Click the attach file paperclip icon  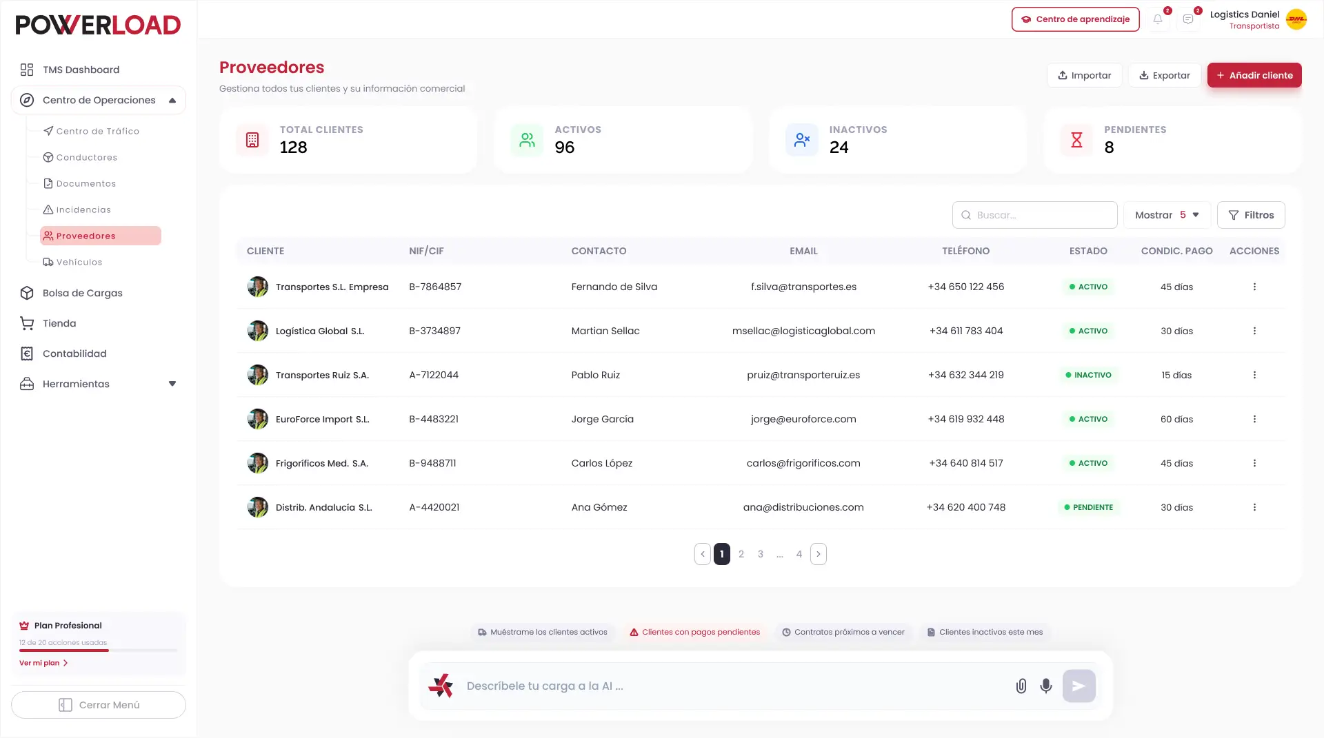click(x=1021, y=686)
